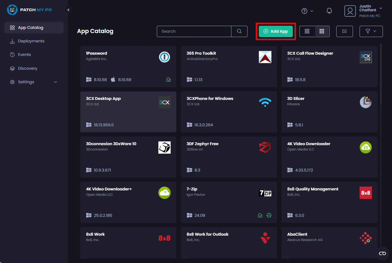The width and height of the screenshot is (392, 263).
Task: Open the chat widget in bottom corner
Action: coord(382,253)
